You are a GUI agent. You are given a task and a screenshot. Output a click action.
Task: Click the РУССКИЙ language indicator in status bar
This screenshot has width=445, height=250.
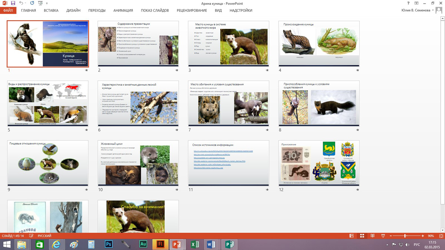[x=44, y=236]
